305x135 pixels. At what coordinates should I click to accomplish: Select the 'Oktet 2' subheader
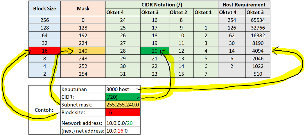[x=181, y=13]
